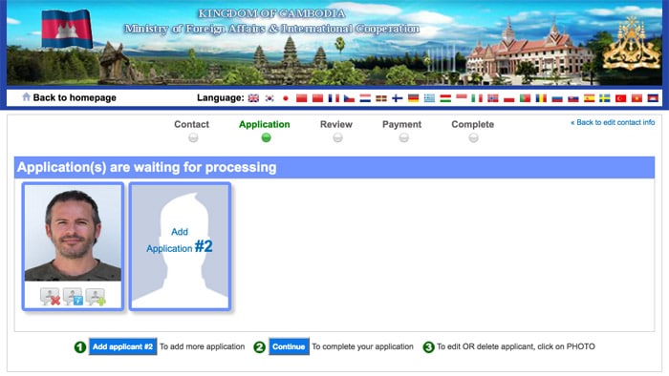Delete applicant using red X icon
The height and width of the screenshot is (376, 669).
click(x=50, y=297)
